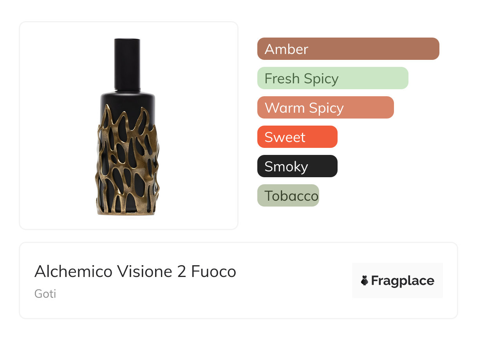Pick the orange Sweet accord bar
Viewport: 477px width, 338px height.
[x=297, y=137]
